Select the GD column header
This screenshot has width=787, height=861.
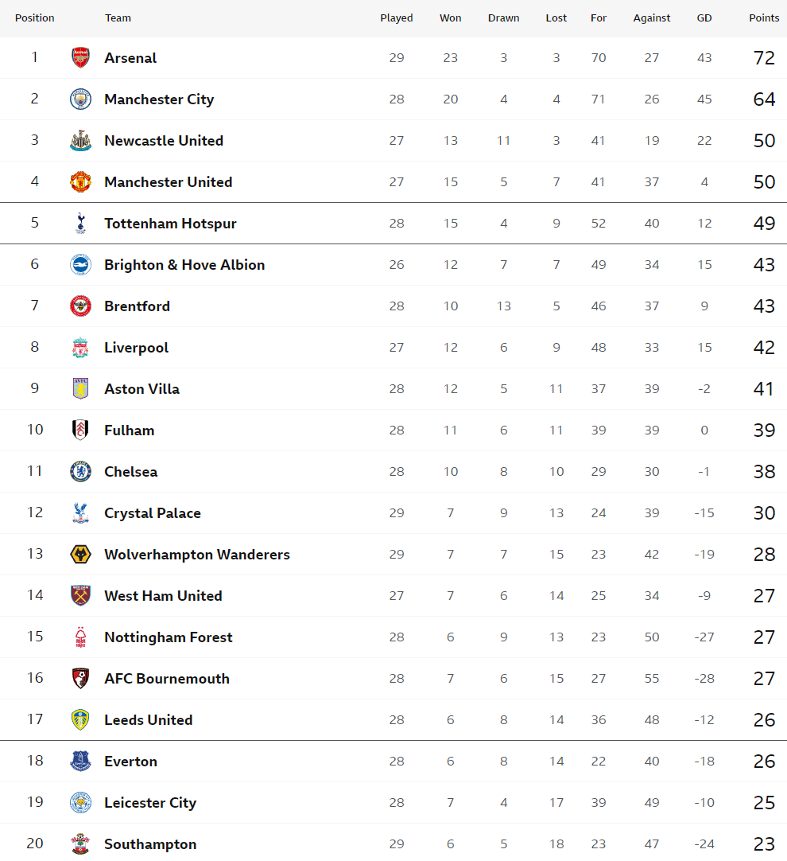(x=704, y=18)
